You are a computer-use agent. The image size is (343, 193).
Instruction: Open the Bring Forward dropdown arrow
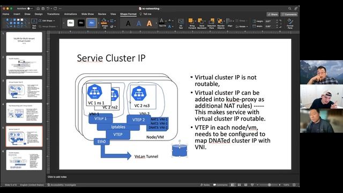tap(196, 21)
